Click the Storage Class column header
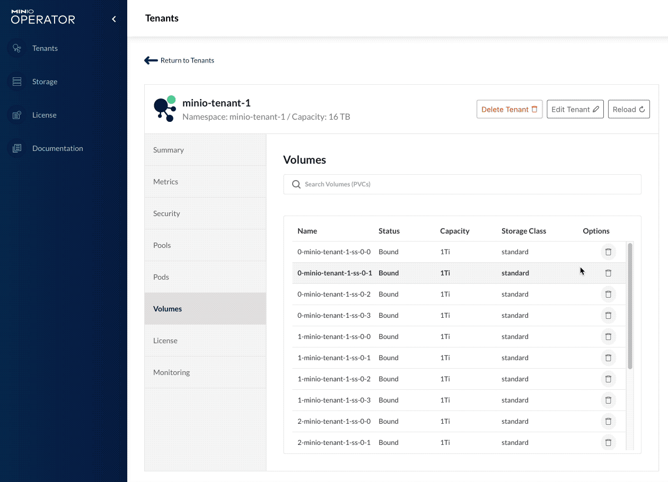Image resolution: width=668 pixels, height=482 pixels. (524, 231)
